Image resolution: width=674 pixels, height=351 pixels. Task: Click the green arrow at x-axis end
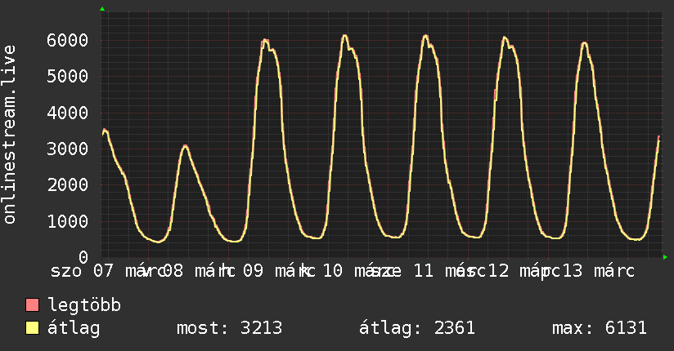point(665,257)
